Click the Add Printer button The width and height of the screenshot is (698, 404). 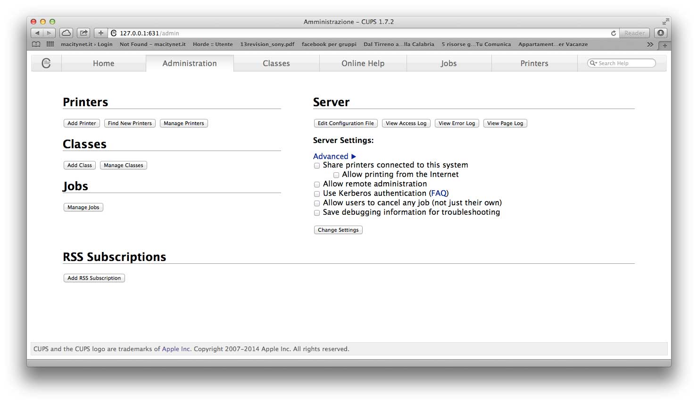(x=82, y=123)
